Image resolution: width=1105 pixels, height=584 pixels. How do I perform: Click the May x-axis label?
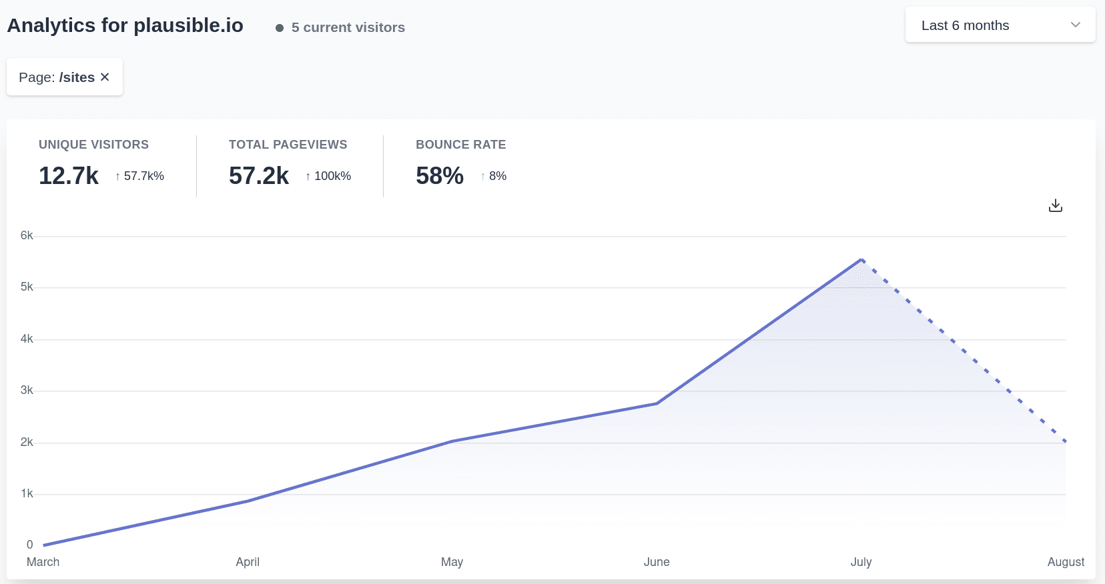452,562
